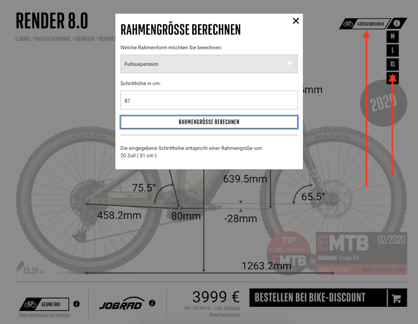Close the Rahmengrösse berechnen dialog

(296, 21)
